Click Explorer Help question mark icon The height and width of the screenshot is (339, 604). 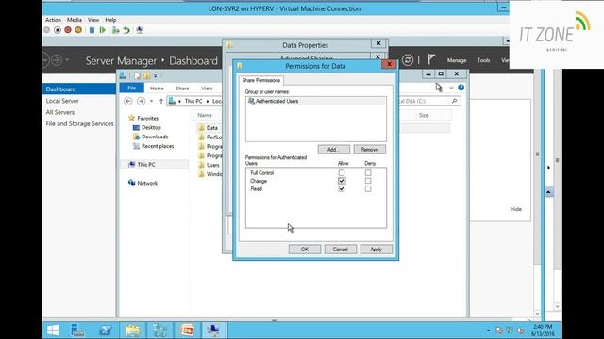(x=461, y=88)
